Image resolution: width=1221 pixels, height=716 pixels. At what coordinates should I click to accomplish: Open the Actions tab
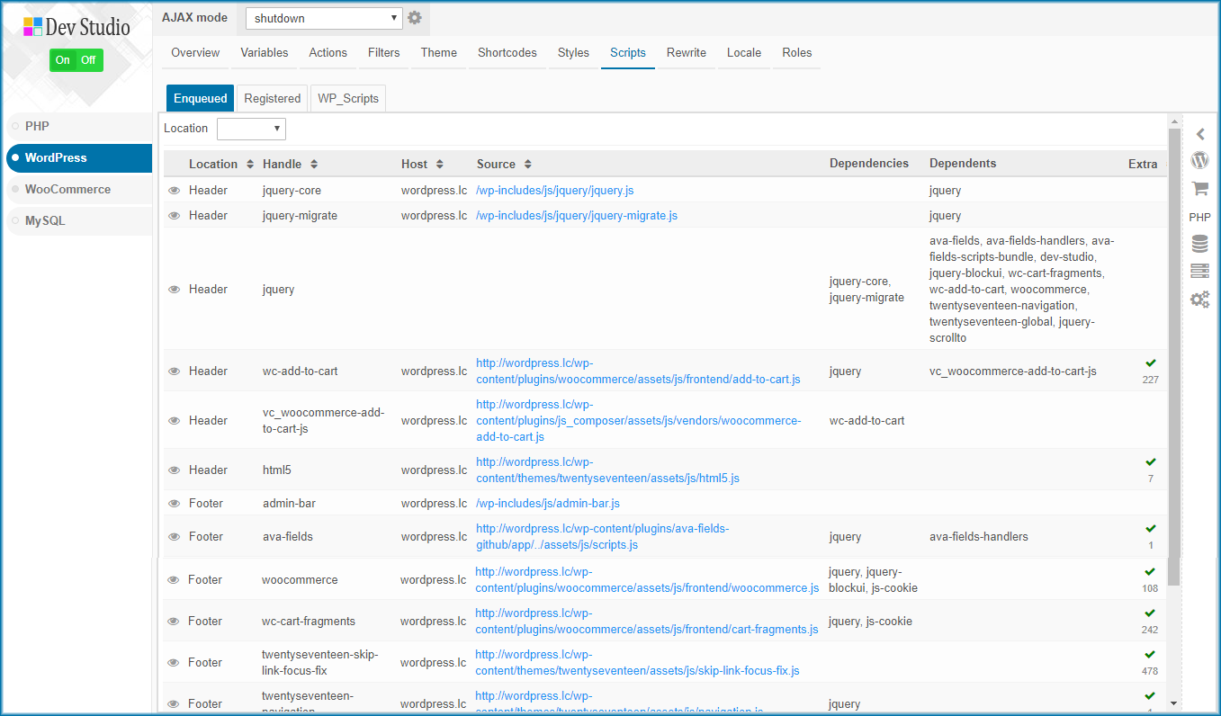[328, 52]
